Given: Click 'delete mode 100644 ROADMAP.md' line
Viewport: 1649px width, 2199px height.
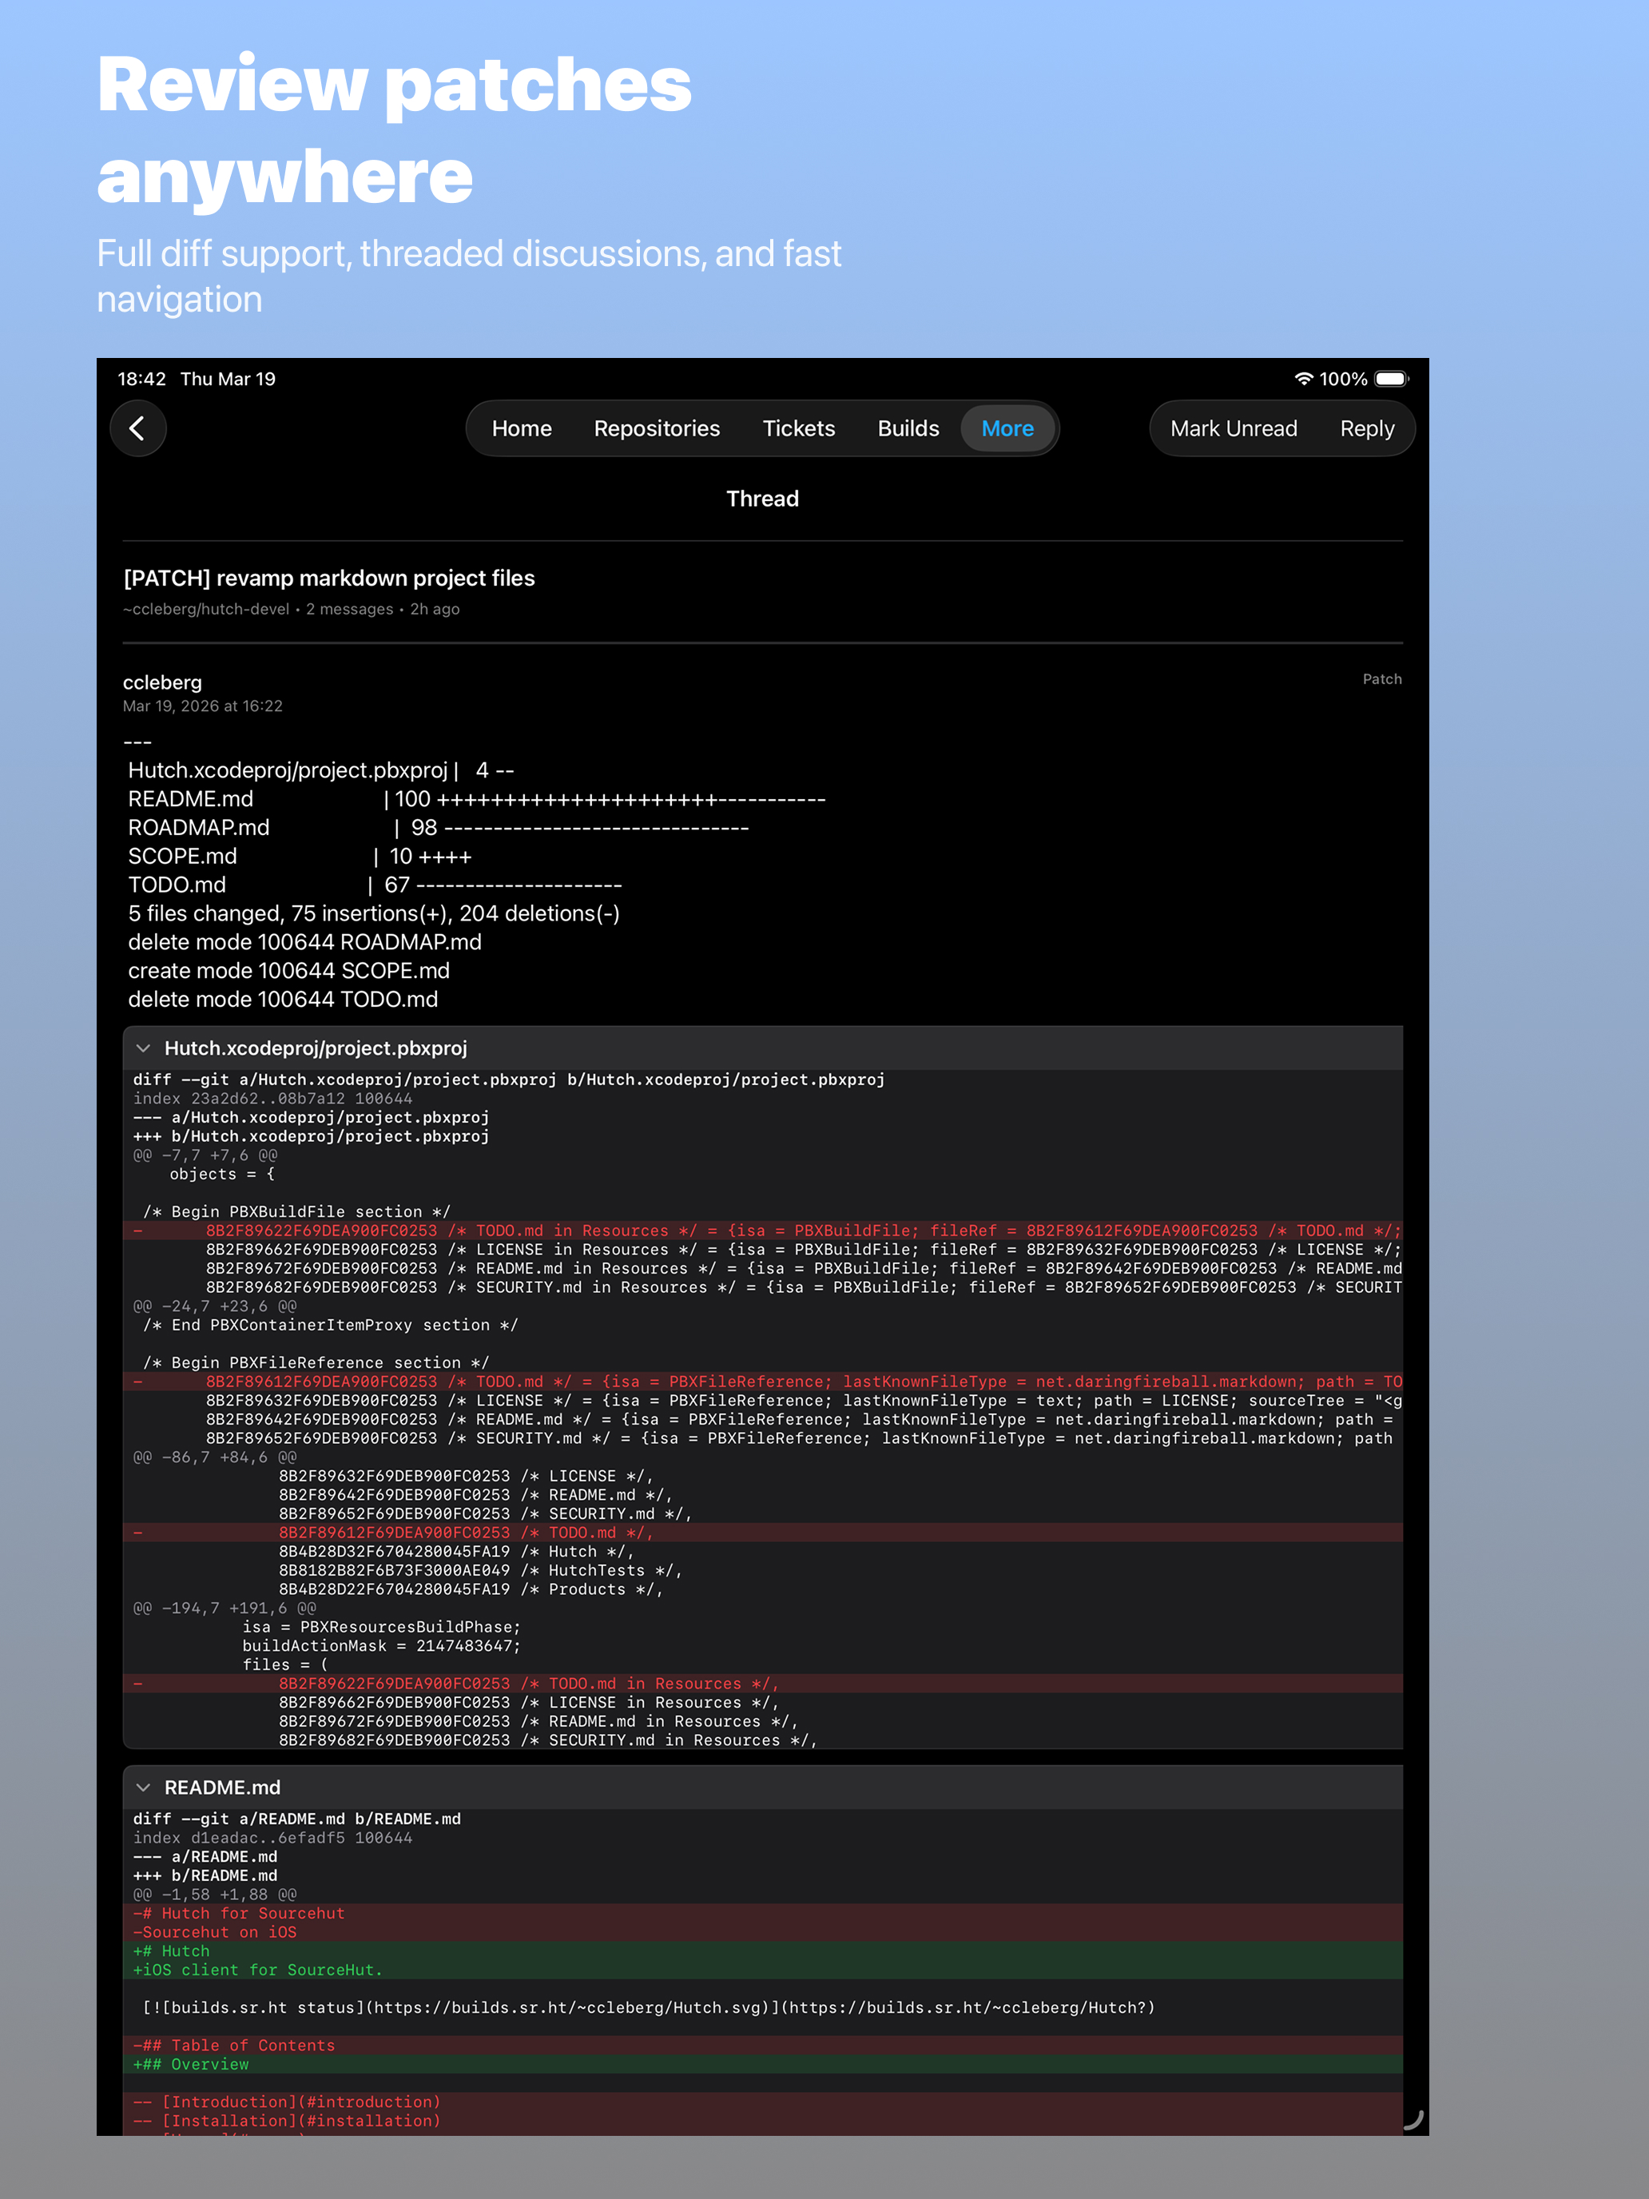Looking at the screenshot, I should (304, 942).
